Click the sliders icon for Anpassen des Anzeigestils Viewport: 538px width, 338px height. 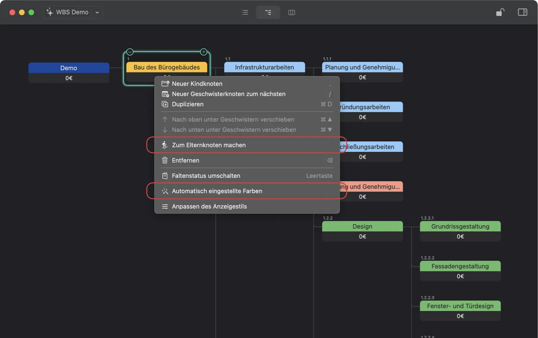[x=165, y=207]
